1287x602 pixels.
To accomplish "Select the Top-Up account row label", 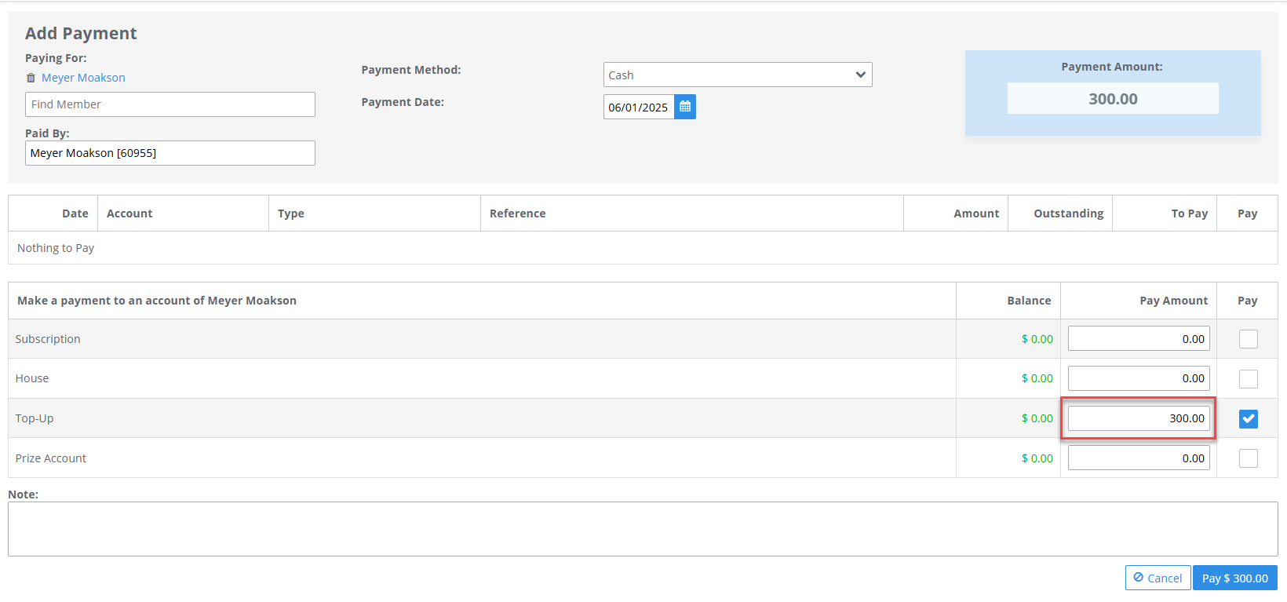I will [35, 418].
